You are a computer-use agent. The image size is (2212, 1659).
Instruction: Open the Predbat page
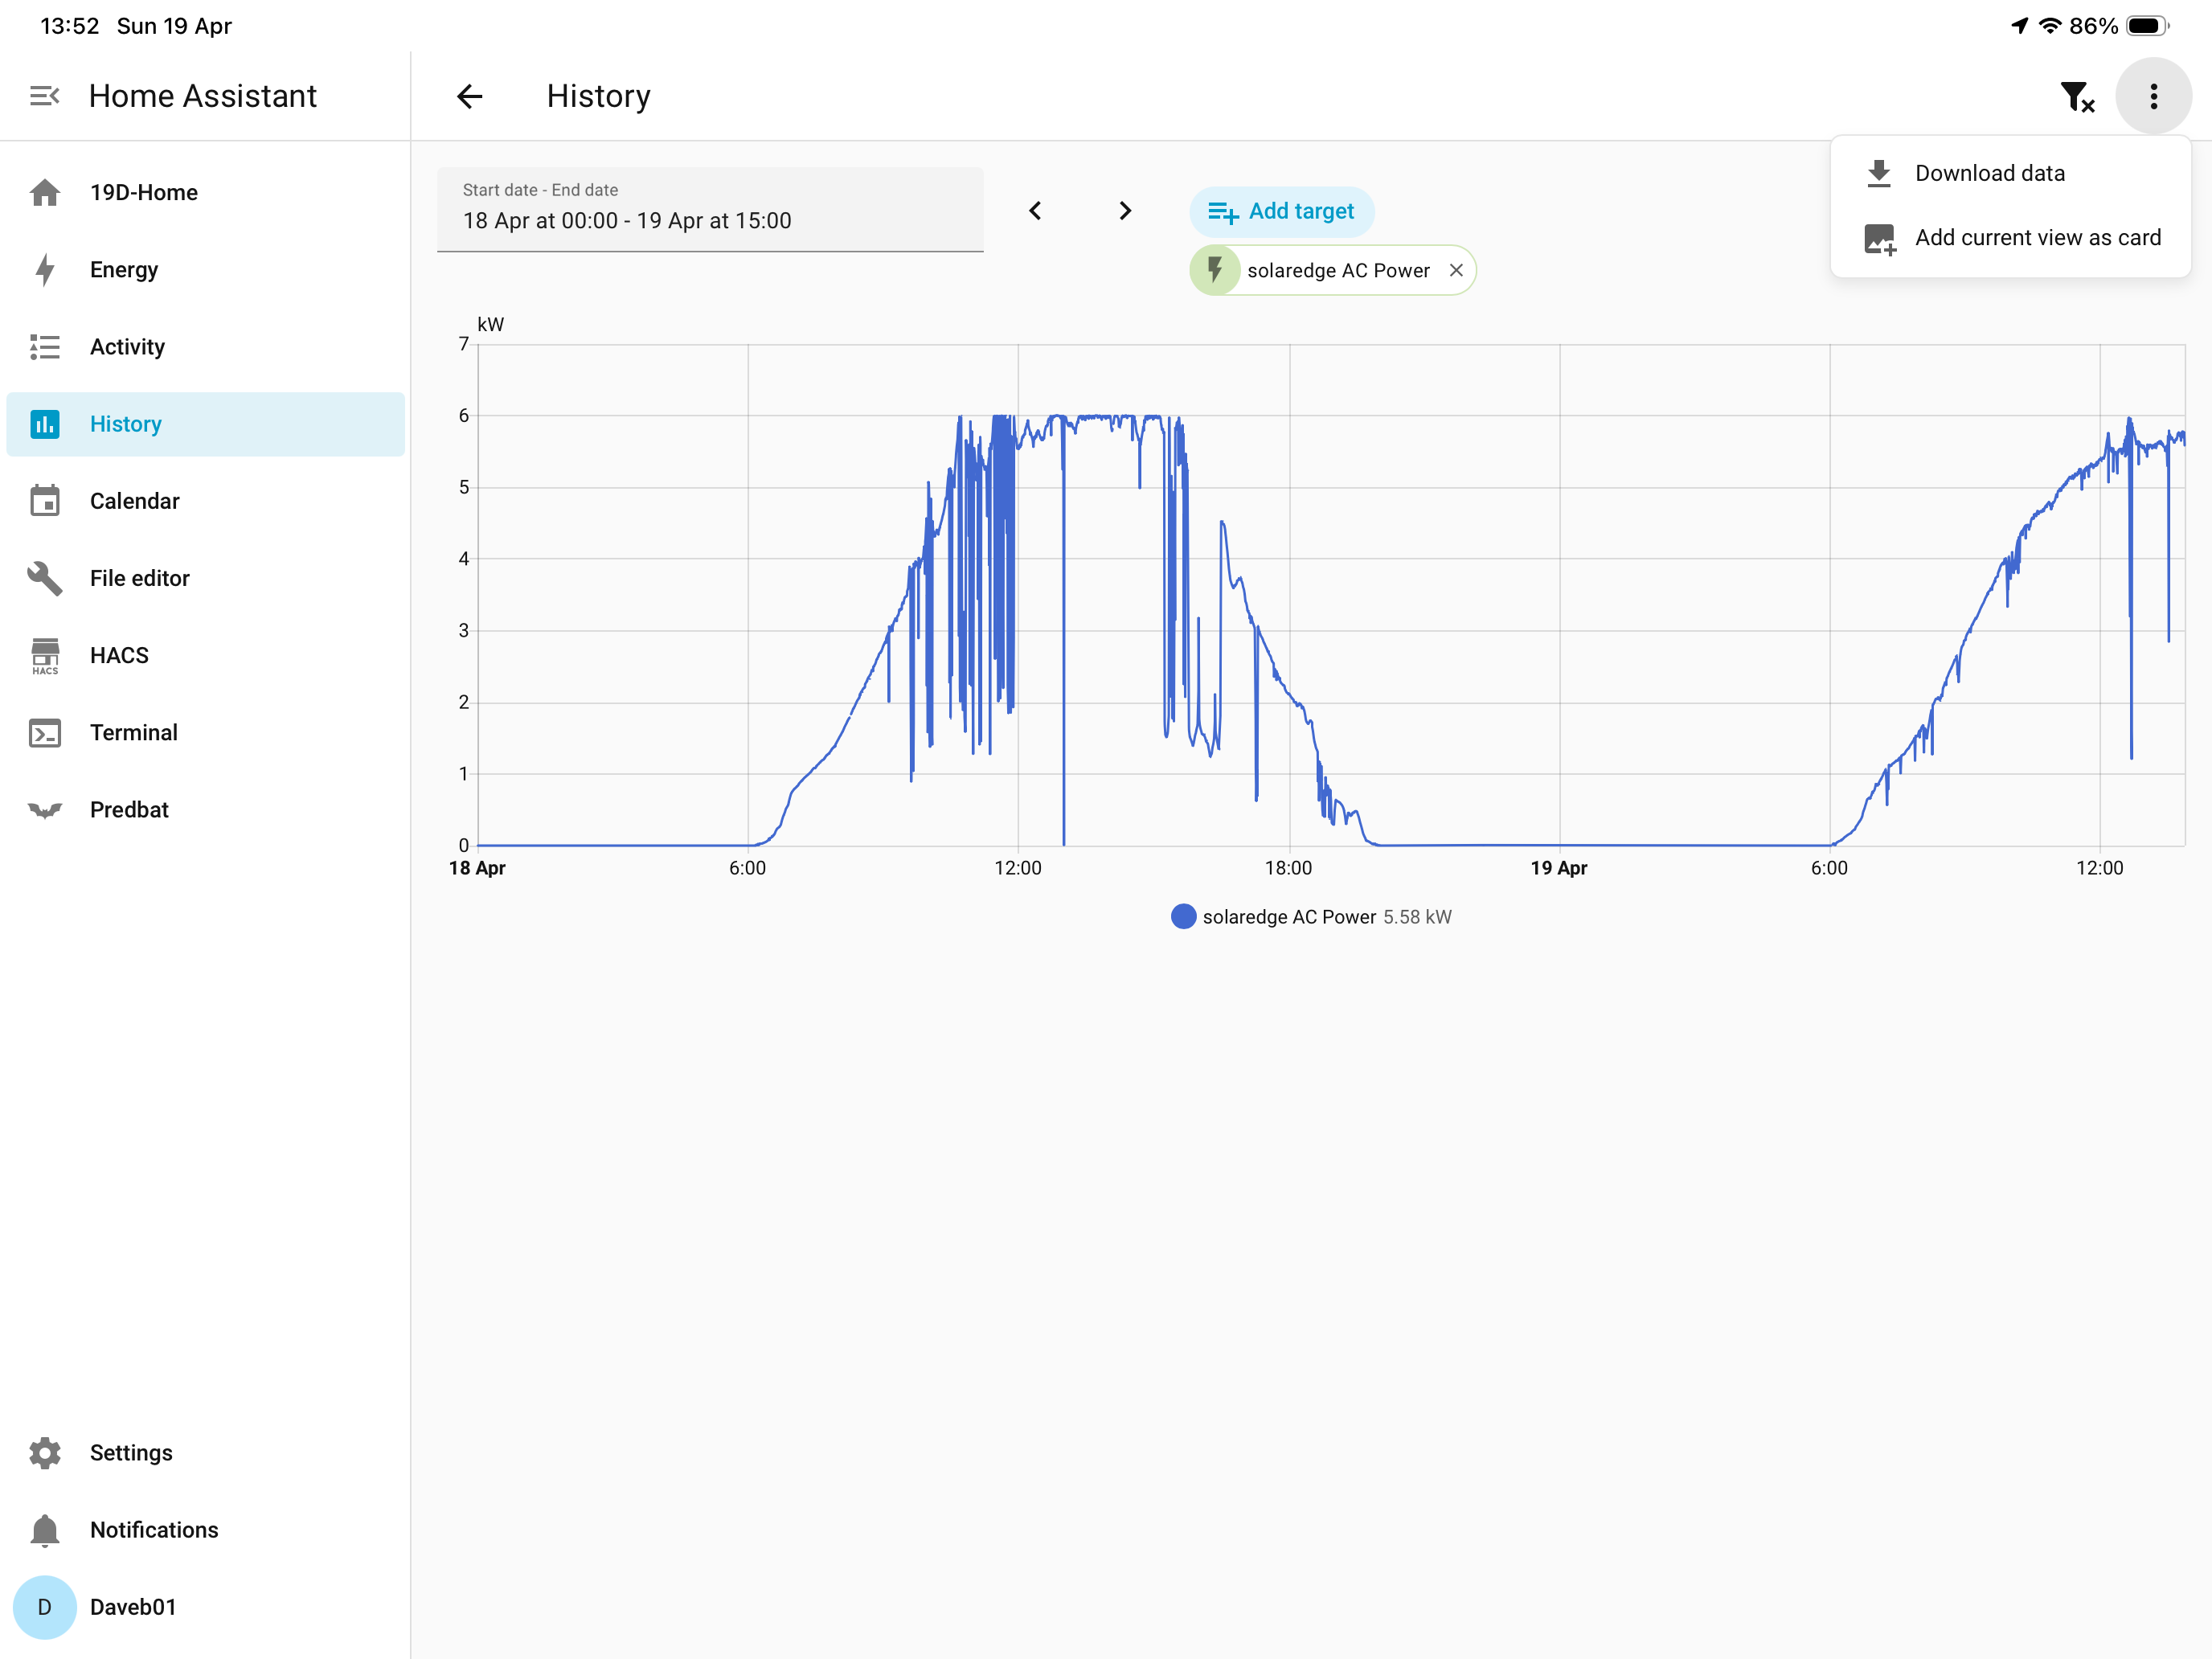click(205, 810)
